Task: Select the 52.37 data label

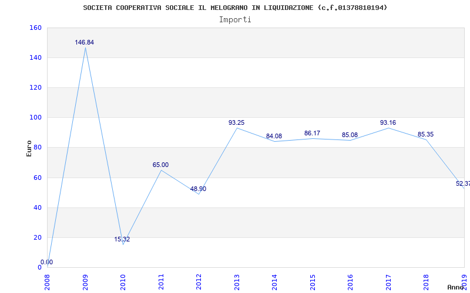Action: click(463, 183)
